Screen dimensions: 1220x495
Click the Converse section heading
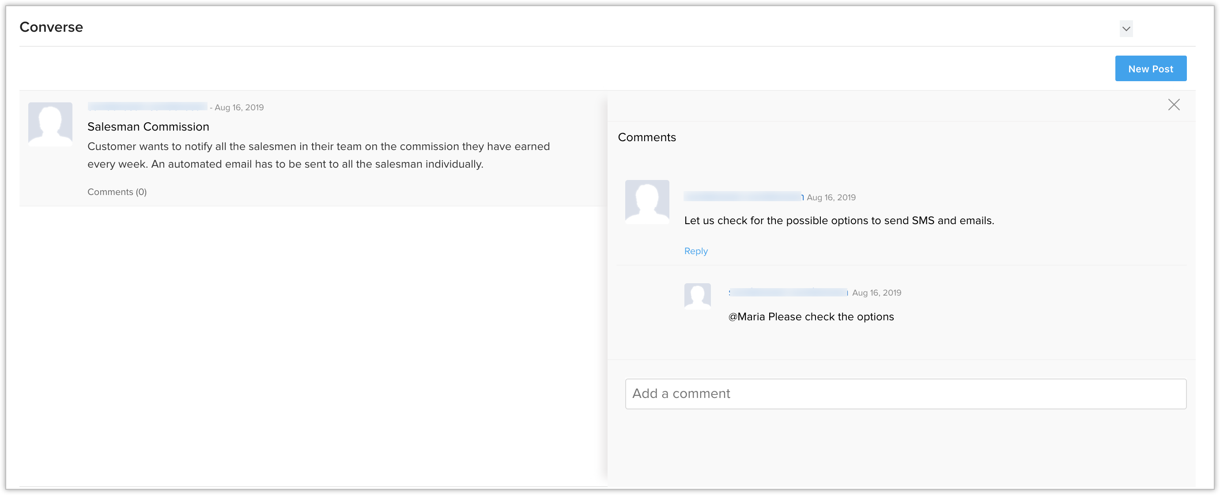[51, 27]
